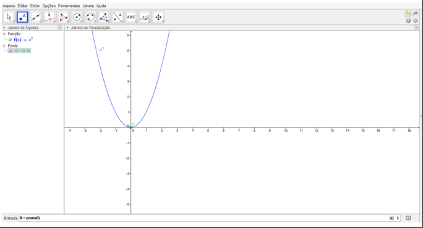Screen dimensions: 423x228
Task: Click the Entrada input field
Action: [x=203, y=218]
